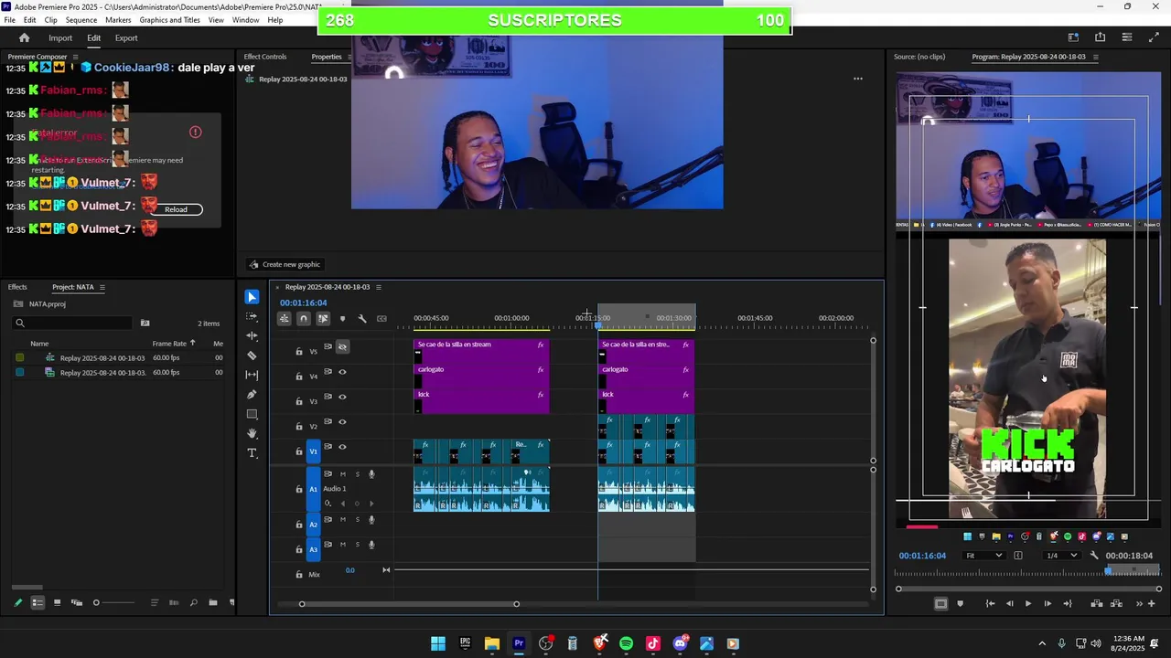
Task: Click the Extract button in Program monitor
Action: 1116,603
